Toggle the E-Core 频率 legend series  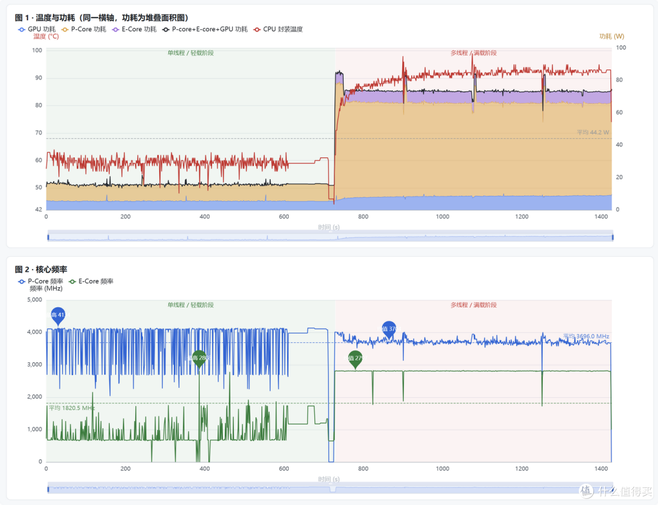(91, 281)
